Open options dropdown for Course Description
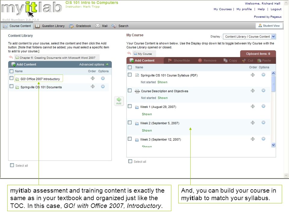The height and width of the screenshot is (216, 289). [264, 90]
